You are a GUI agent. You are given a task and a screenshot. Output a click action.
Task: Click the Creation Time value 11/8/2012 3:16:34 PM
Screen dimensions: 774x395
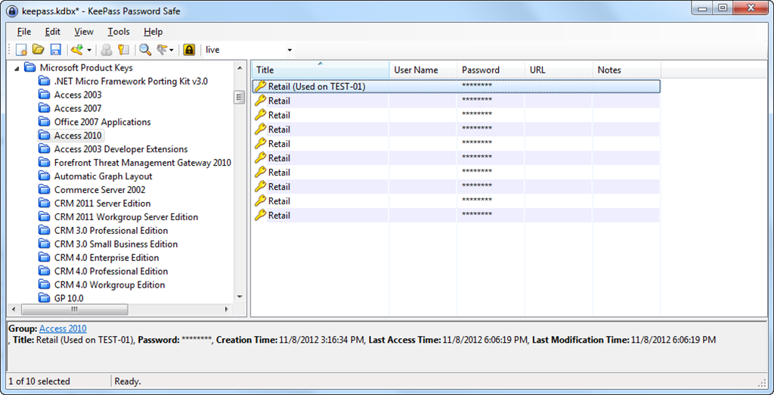click(x=320, y=340)
